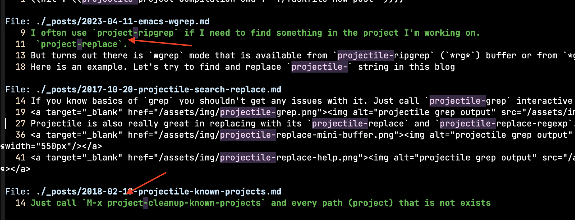
Task: Open the 2017-10-20-projectile-search-replace.md file heading
Action: point(159,90)
